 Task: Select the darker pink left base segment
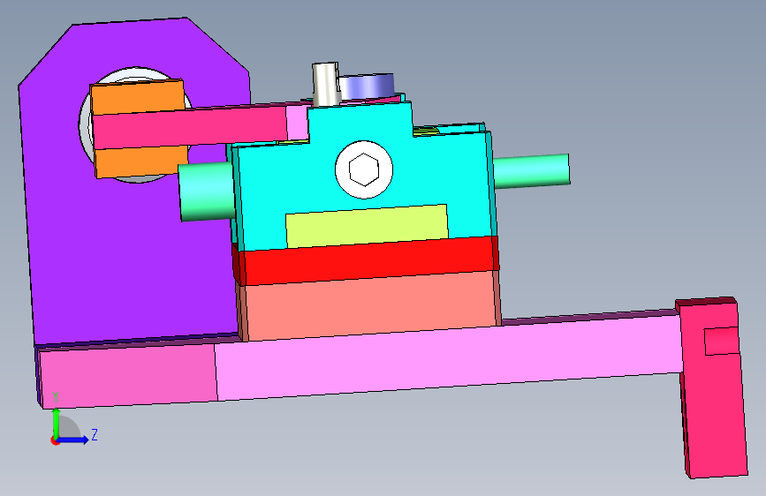(x=128, y=375)
